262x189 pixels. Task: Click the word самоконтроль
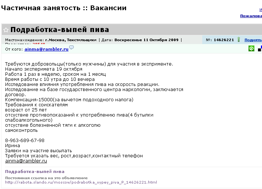coord(21,130)
